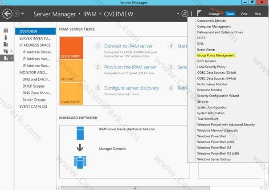Screen dimensions: 269x190
Task: Open the View menu
Action: pyautogui.click(x=244, y=14)
